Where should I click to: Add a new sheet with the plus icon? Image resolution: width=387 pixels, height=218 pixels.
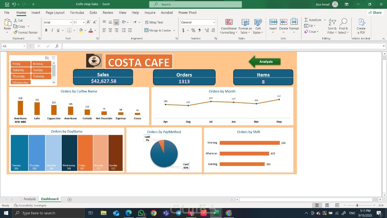point(70,200)
